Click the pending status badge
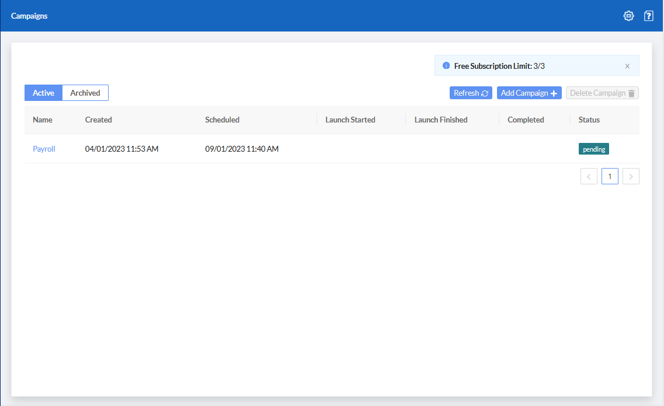Image resolution: width=664 pixels, height=406 pixels. tap(593, 149)
